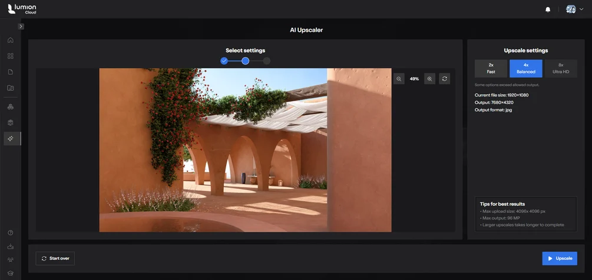Open the help question mark icon
The height and width of the screenshot is (280, 592).
click(x=11, y=232)
